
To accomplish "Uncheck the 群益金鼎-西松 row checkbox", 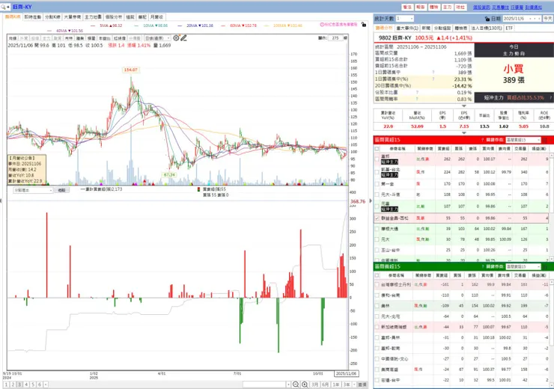I will [x=377, y=218].
